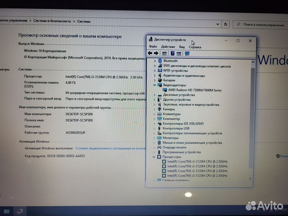Select the Клавиатуры keyboard icon

pos(160,114)
